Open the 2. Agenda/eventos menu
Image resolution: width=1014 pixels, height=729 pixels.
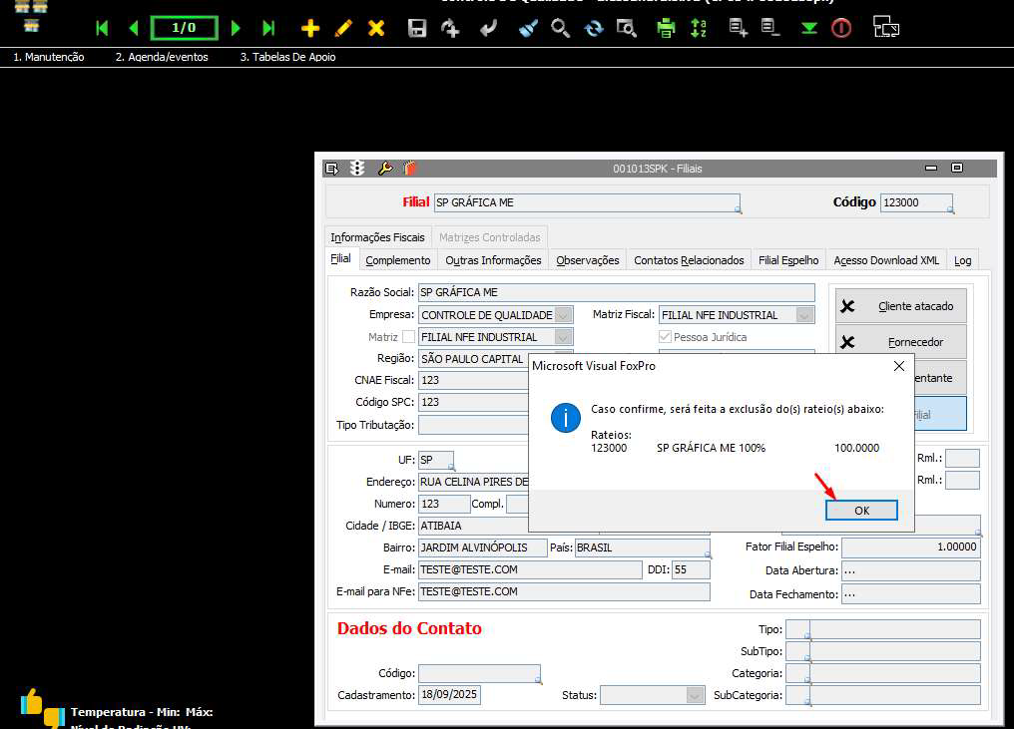[x=162, y=57]
